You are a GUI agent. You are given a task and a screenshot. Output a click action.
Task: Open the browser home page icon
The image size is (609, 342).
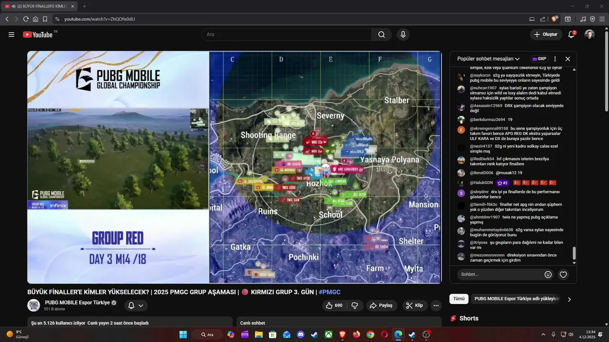pyautogui.click(x=35, y=19)
